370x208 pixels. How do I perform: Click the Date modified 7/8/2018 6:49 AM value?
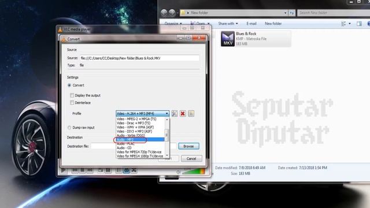click(x=252, y=168)
